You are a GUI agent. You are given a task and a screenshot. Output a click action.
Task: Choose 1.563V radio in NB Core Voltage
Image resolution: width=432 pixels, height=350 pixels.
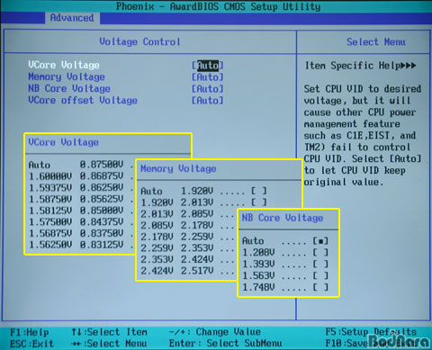(320, 275)
